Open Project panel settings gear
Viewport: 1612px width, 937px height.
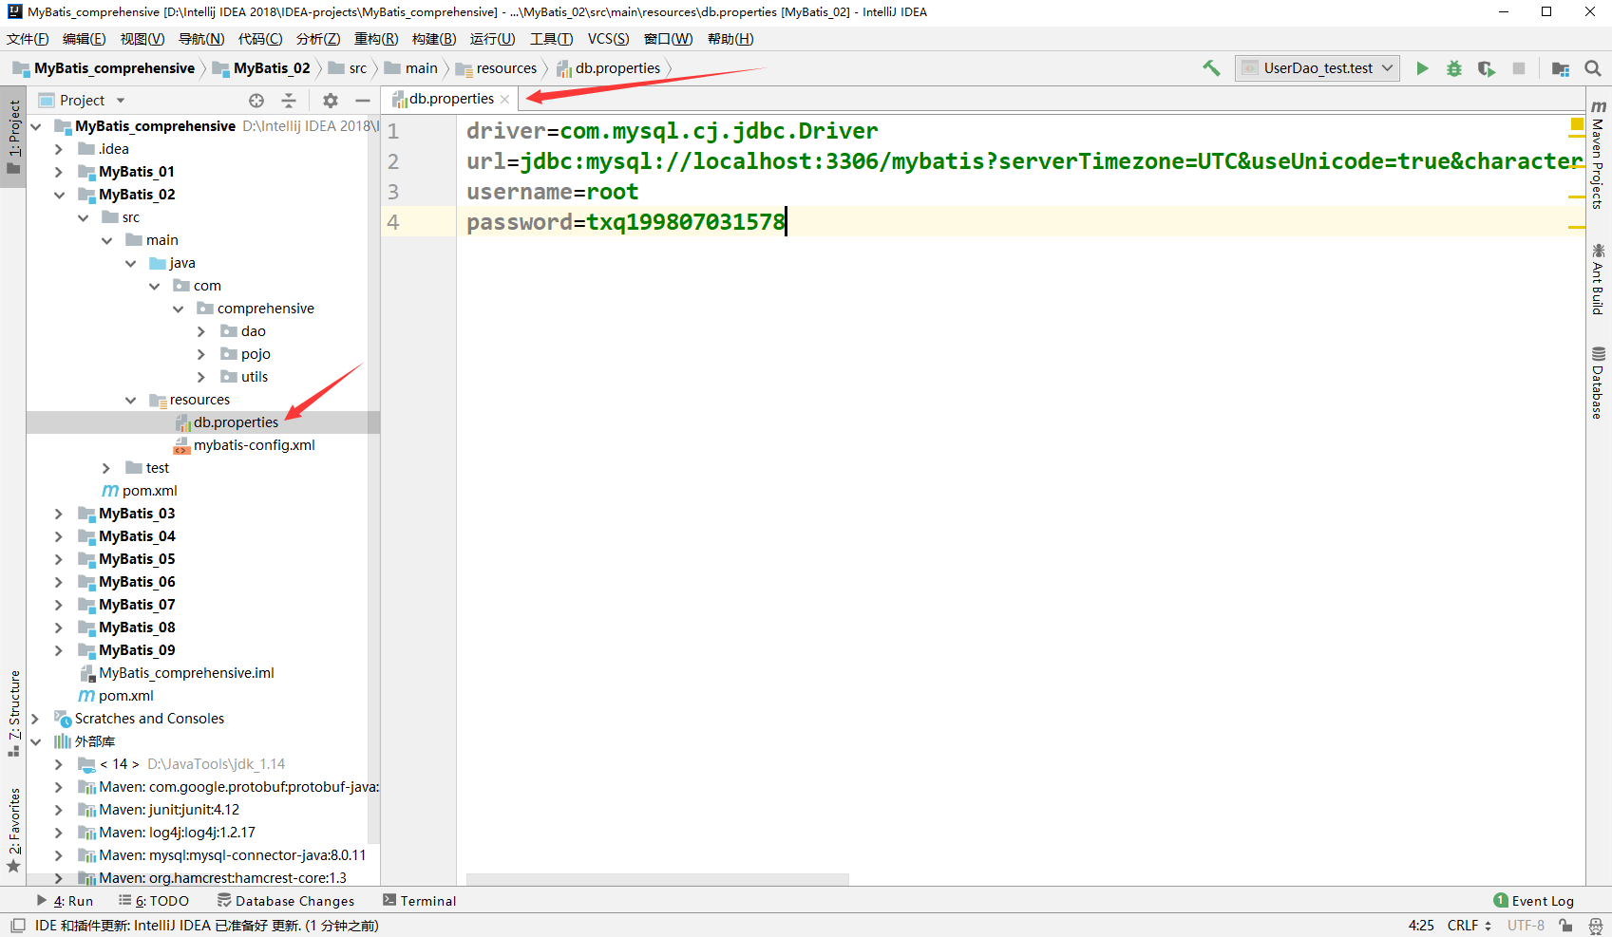tap(330, 101)
